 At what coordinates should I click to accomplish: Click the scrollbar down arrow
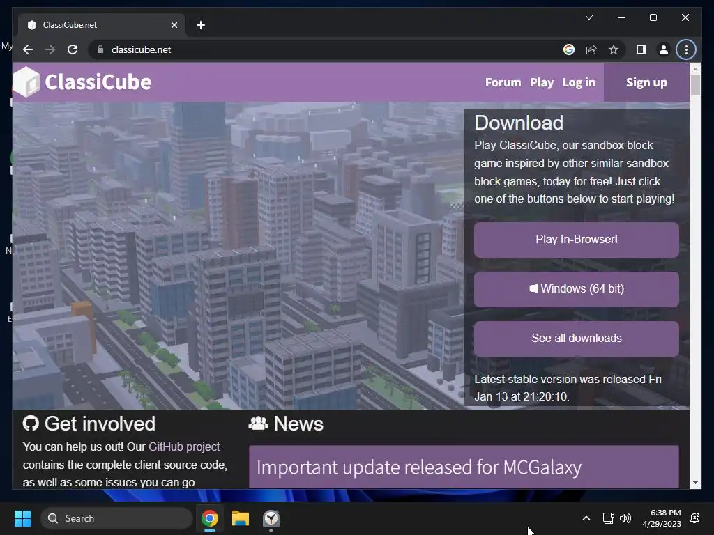pyautogui.click(x=695, y=483)
